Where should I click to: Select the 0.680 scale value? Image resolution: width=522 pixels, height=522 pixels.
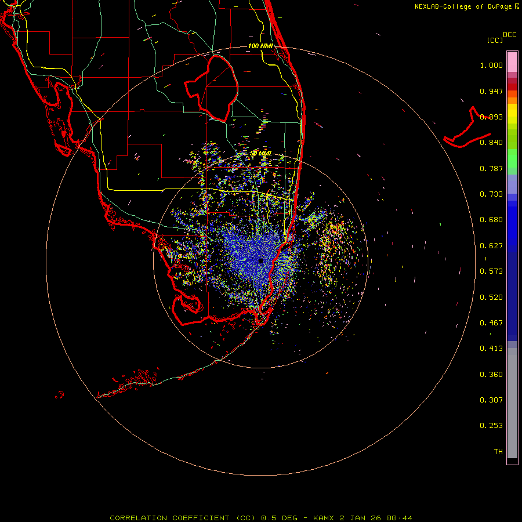[x=491, y=220]
